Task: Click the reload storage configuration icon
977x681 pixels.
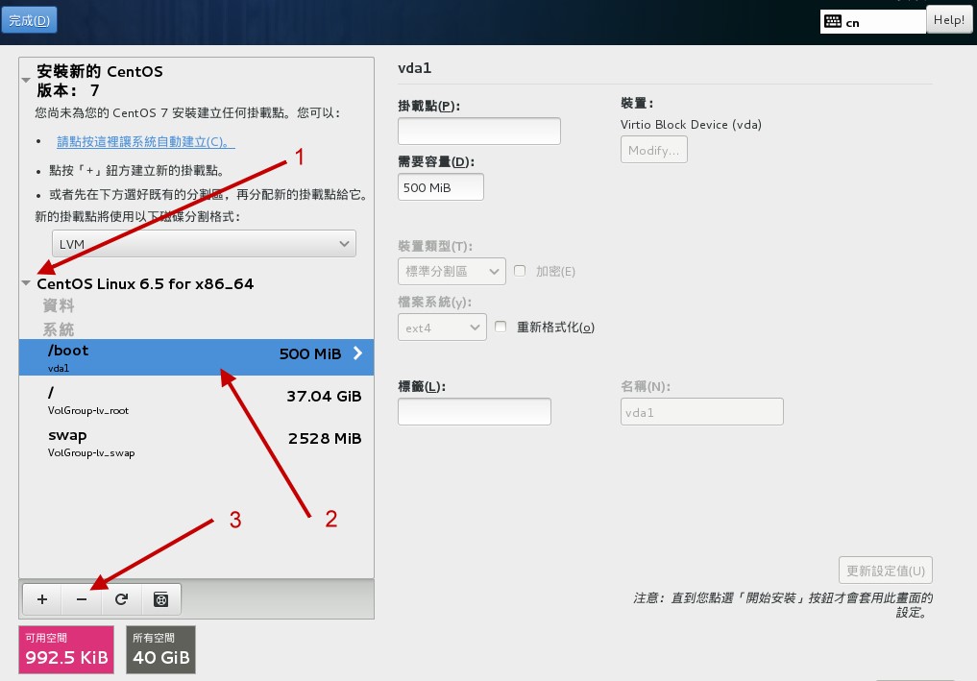Action: 121,599
